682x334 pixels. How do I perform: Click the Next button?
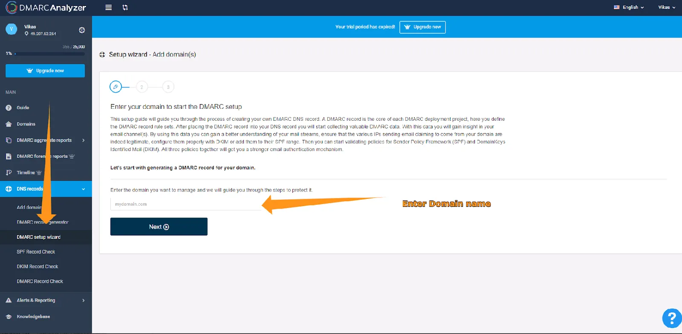click(x=159, y=227)
